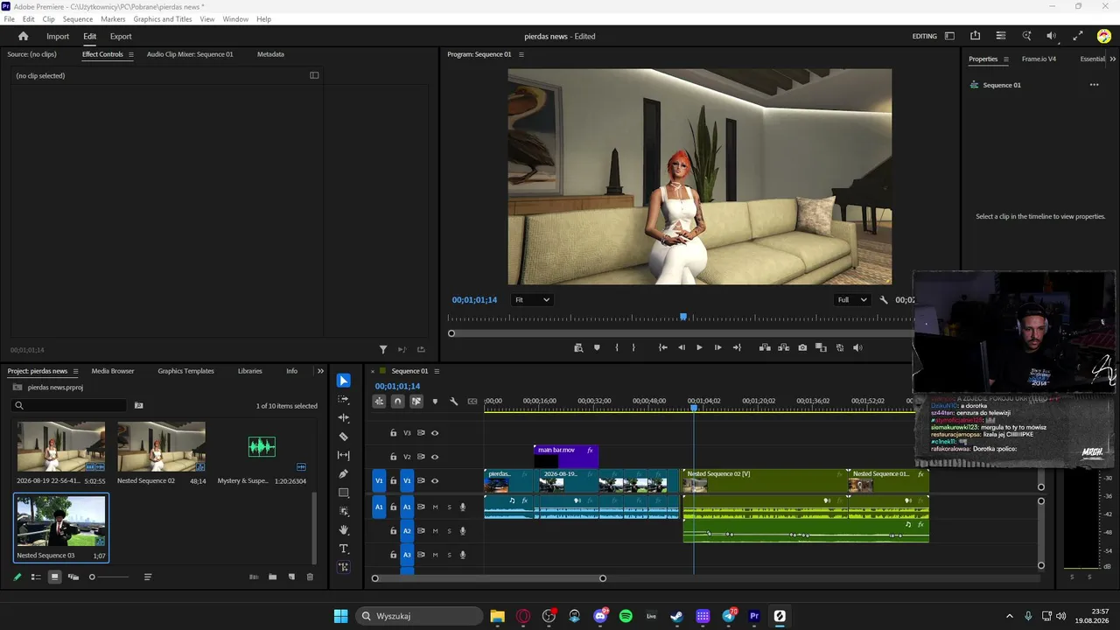
Task: Select the Type tool
Action: coord(344,549)
